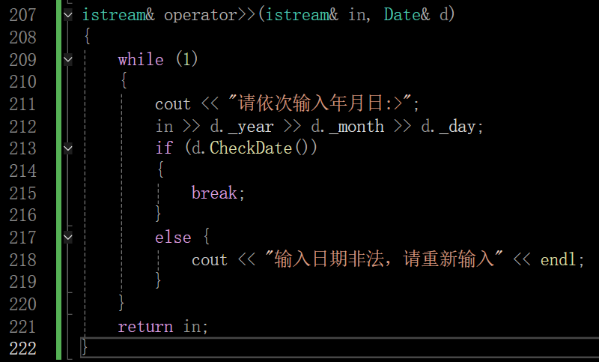Click the 'while' keyword
The image size is (599, 362).
click(x=141, y=59)
